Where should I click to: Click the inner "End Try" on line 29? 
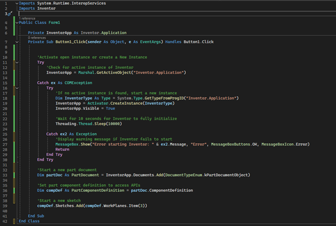pos(54,155)
